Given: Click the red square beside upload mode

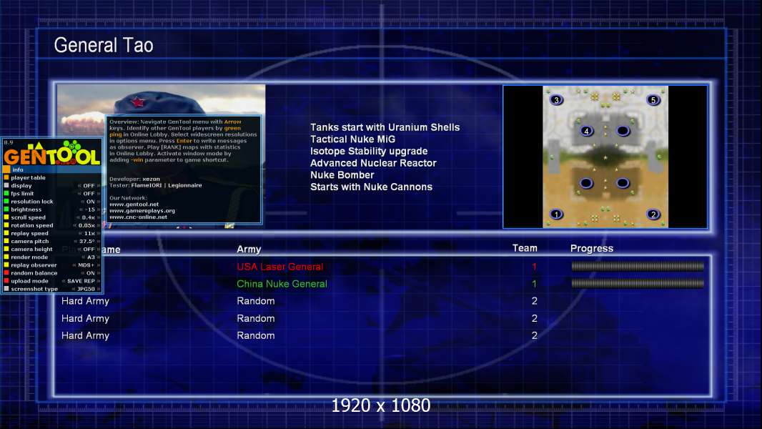Looking at the screenshot, I should point(6,281).
